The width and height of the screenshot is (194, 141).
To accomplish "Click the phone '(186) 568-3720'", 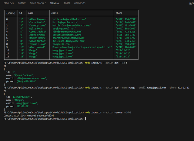I will [126, 35].
